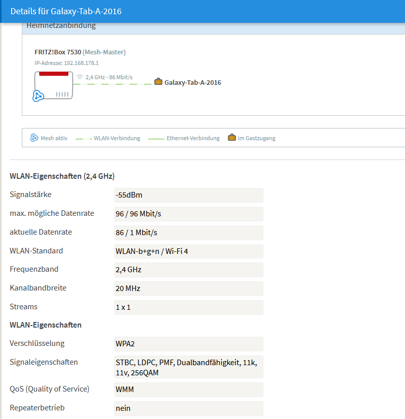The image size is (405, 419).
Task: Click the Signalstärke label
Action: 30,195
